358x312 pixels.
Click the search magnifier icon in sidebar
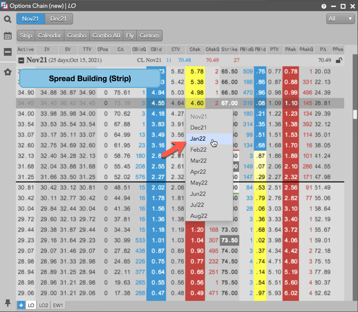(7, 19)
